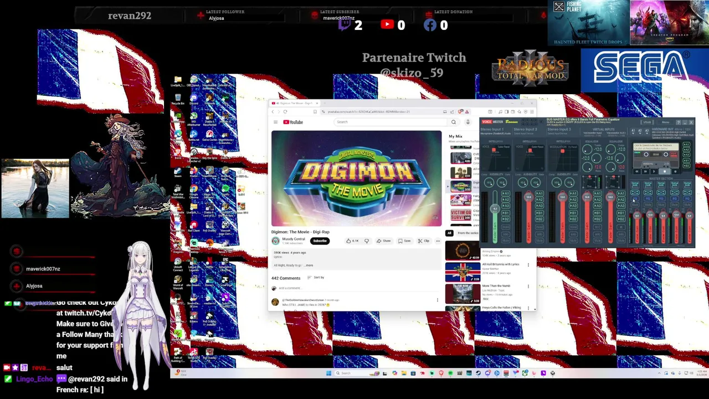The height and width of the screenshot is (399, 709).
Task: Open the Windows Start button
Action: (x=328, y=373)
